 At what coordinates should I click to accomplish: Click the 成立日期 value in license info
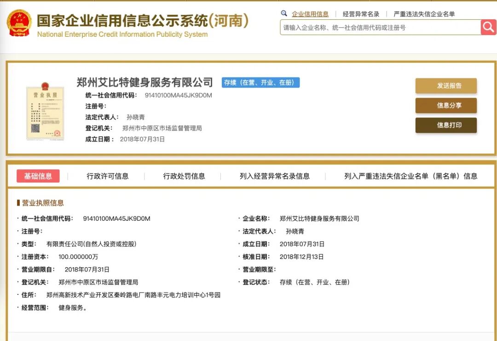[302, 244]
